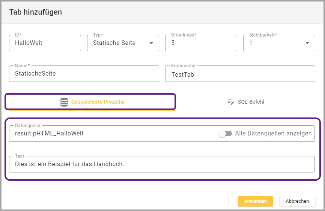Cancel the dialog with Abbrechen
325x211 pixels.
[x=297, y=201]
